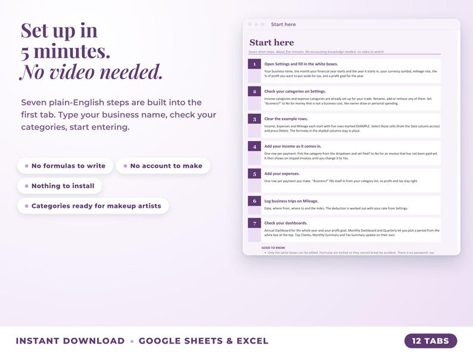
Task: Click the 'Nothing to install' pill
Action: [x=60, y=186]
